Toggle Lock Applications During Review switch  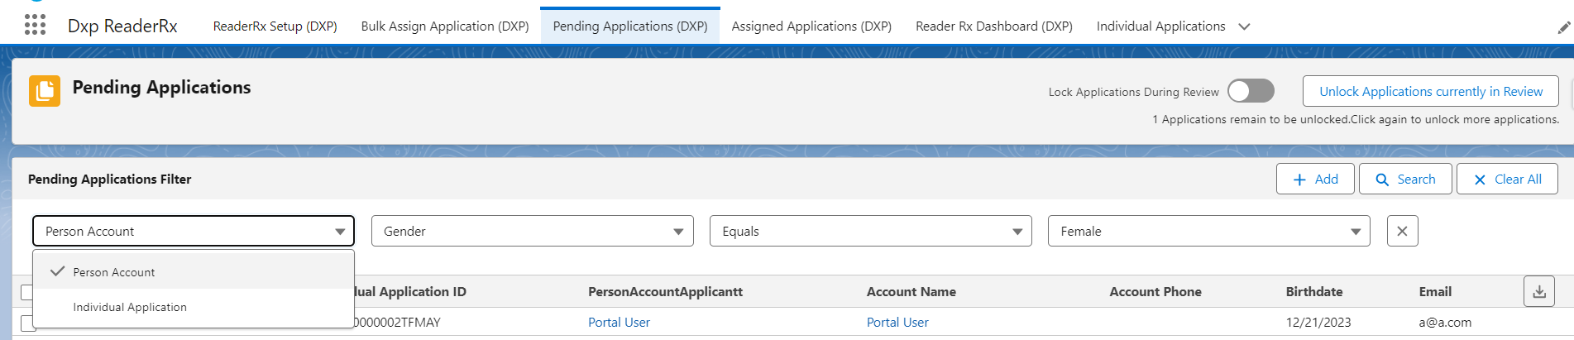click(x=1250, y=91)
